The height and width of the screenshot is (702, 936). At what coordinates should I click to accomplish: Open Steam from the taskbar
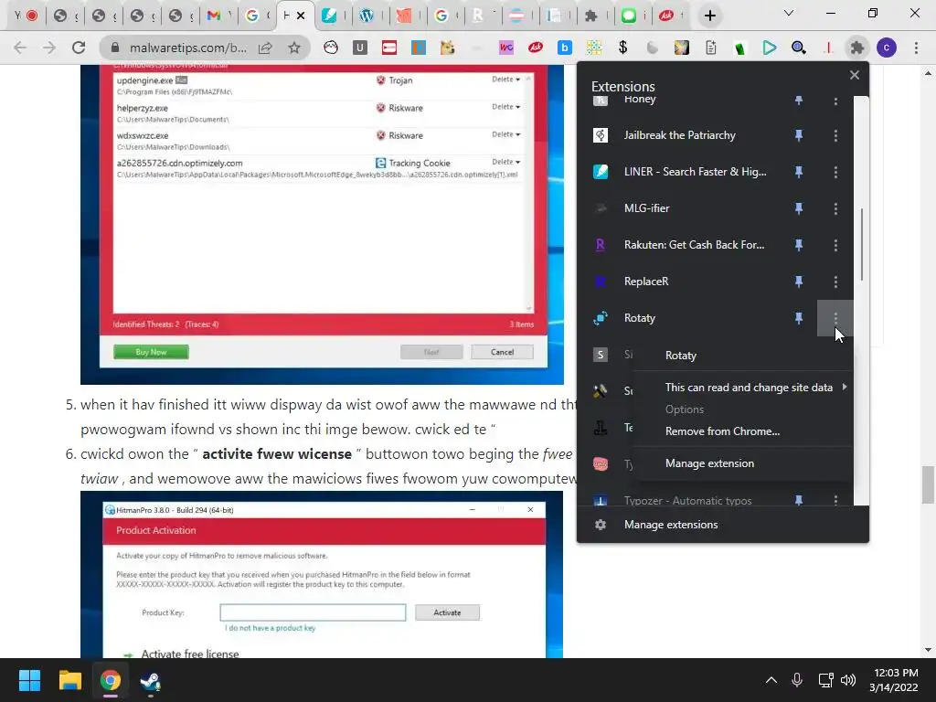pos(151,680)
